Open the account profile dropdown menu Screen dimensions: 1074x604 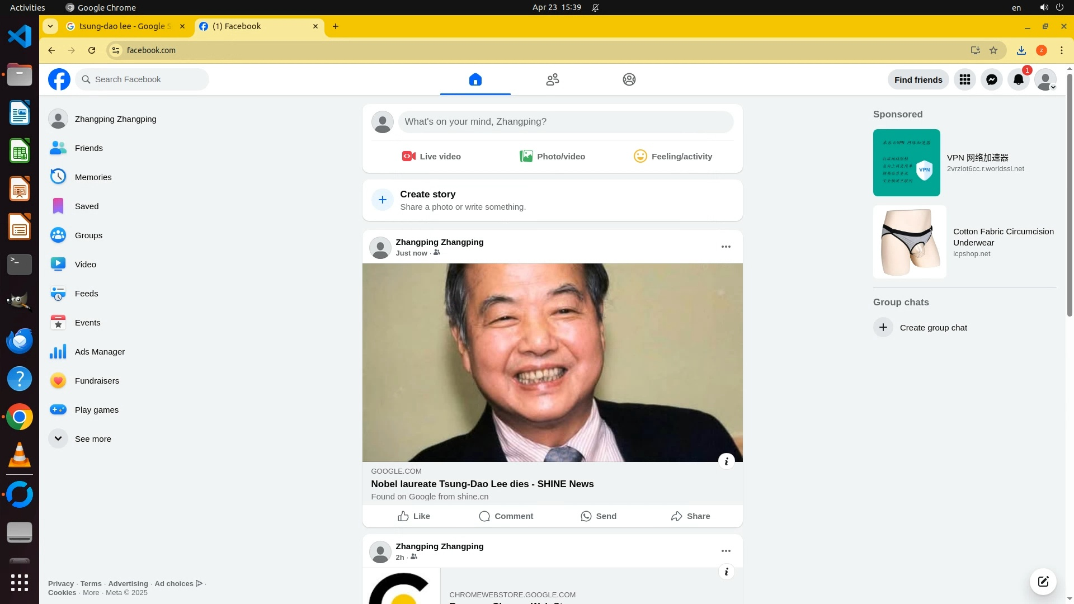tap(1045, 79)
